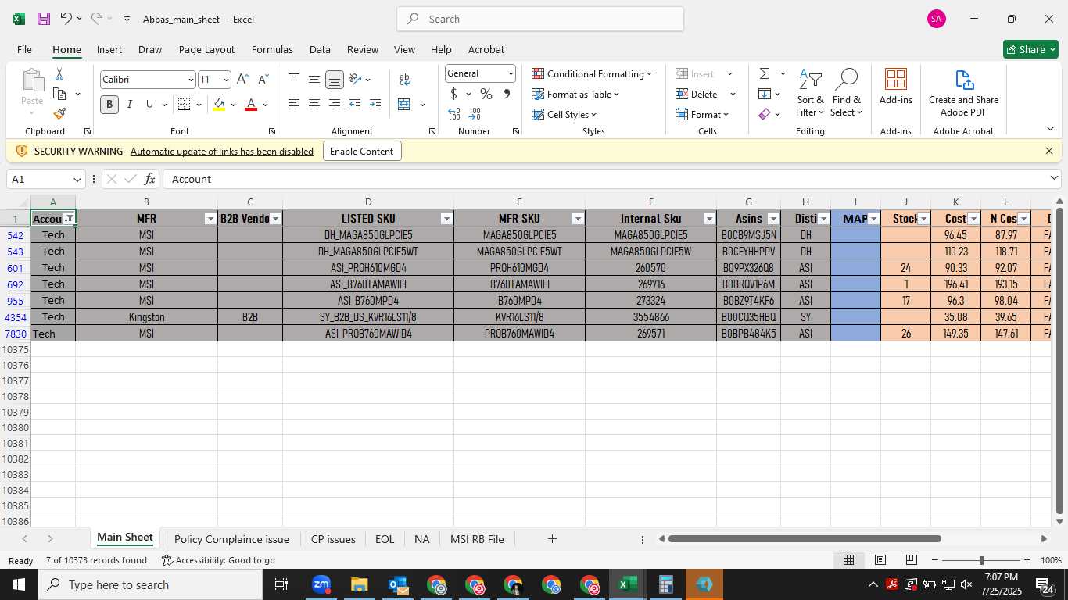The image size is (1068, 600).
Task: Click the Cut scissors icon
Action: [x=59, y=73]
